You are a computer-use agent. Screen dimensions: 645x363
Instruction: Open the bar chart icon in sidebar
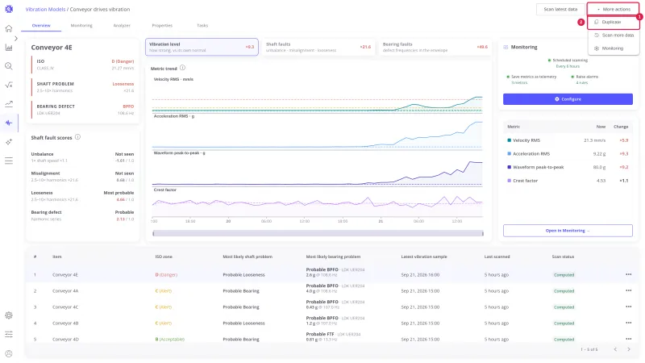pos(9,48)
